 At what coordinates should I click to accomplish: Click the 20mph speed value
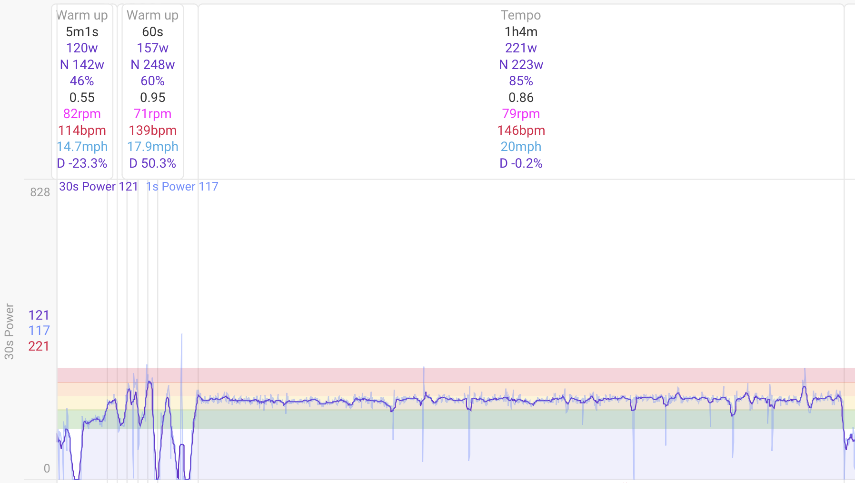[x=521, y=147]
